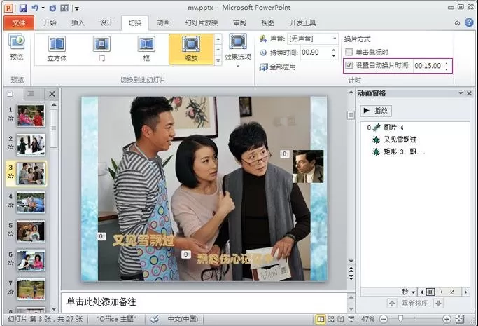Screen dimensions: 478x326
Task: Select the 框 transition effect
Action: pyautogui.click(x=146, y=49)
